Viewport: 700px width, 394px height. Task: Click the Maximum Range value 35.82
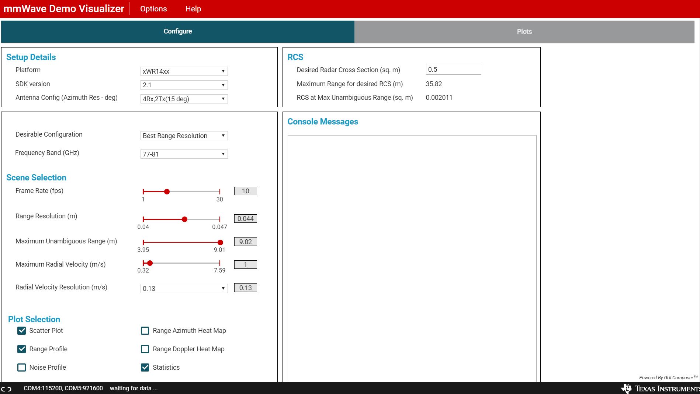pos(434,84)
